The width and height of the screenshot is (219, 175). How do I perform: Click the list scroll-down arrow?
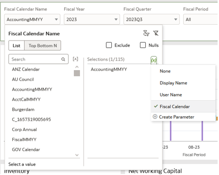(x=77, y=155)
